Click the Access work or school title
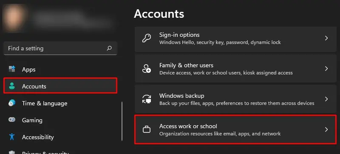Image resolution: width=340 pixels, height=154 pixels. tap(188, 126)
